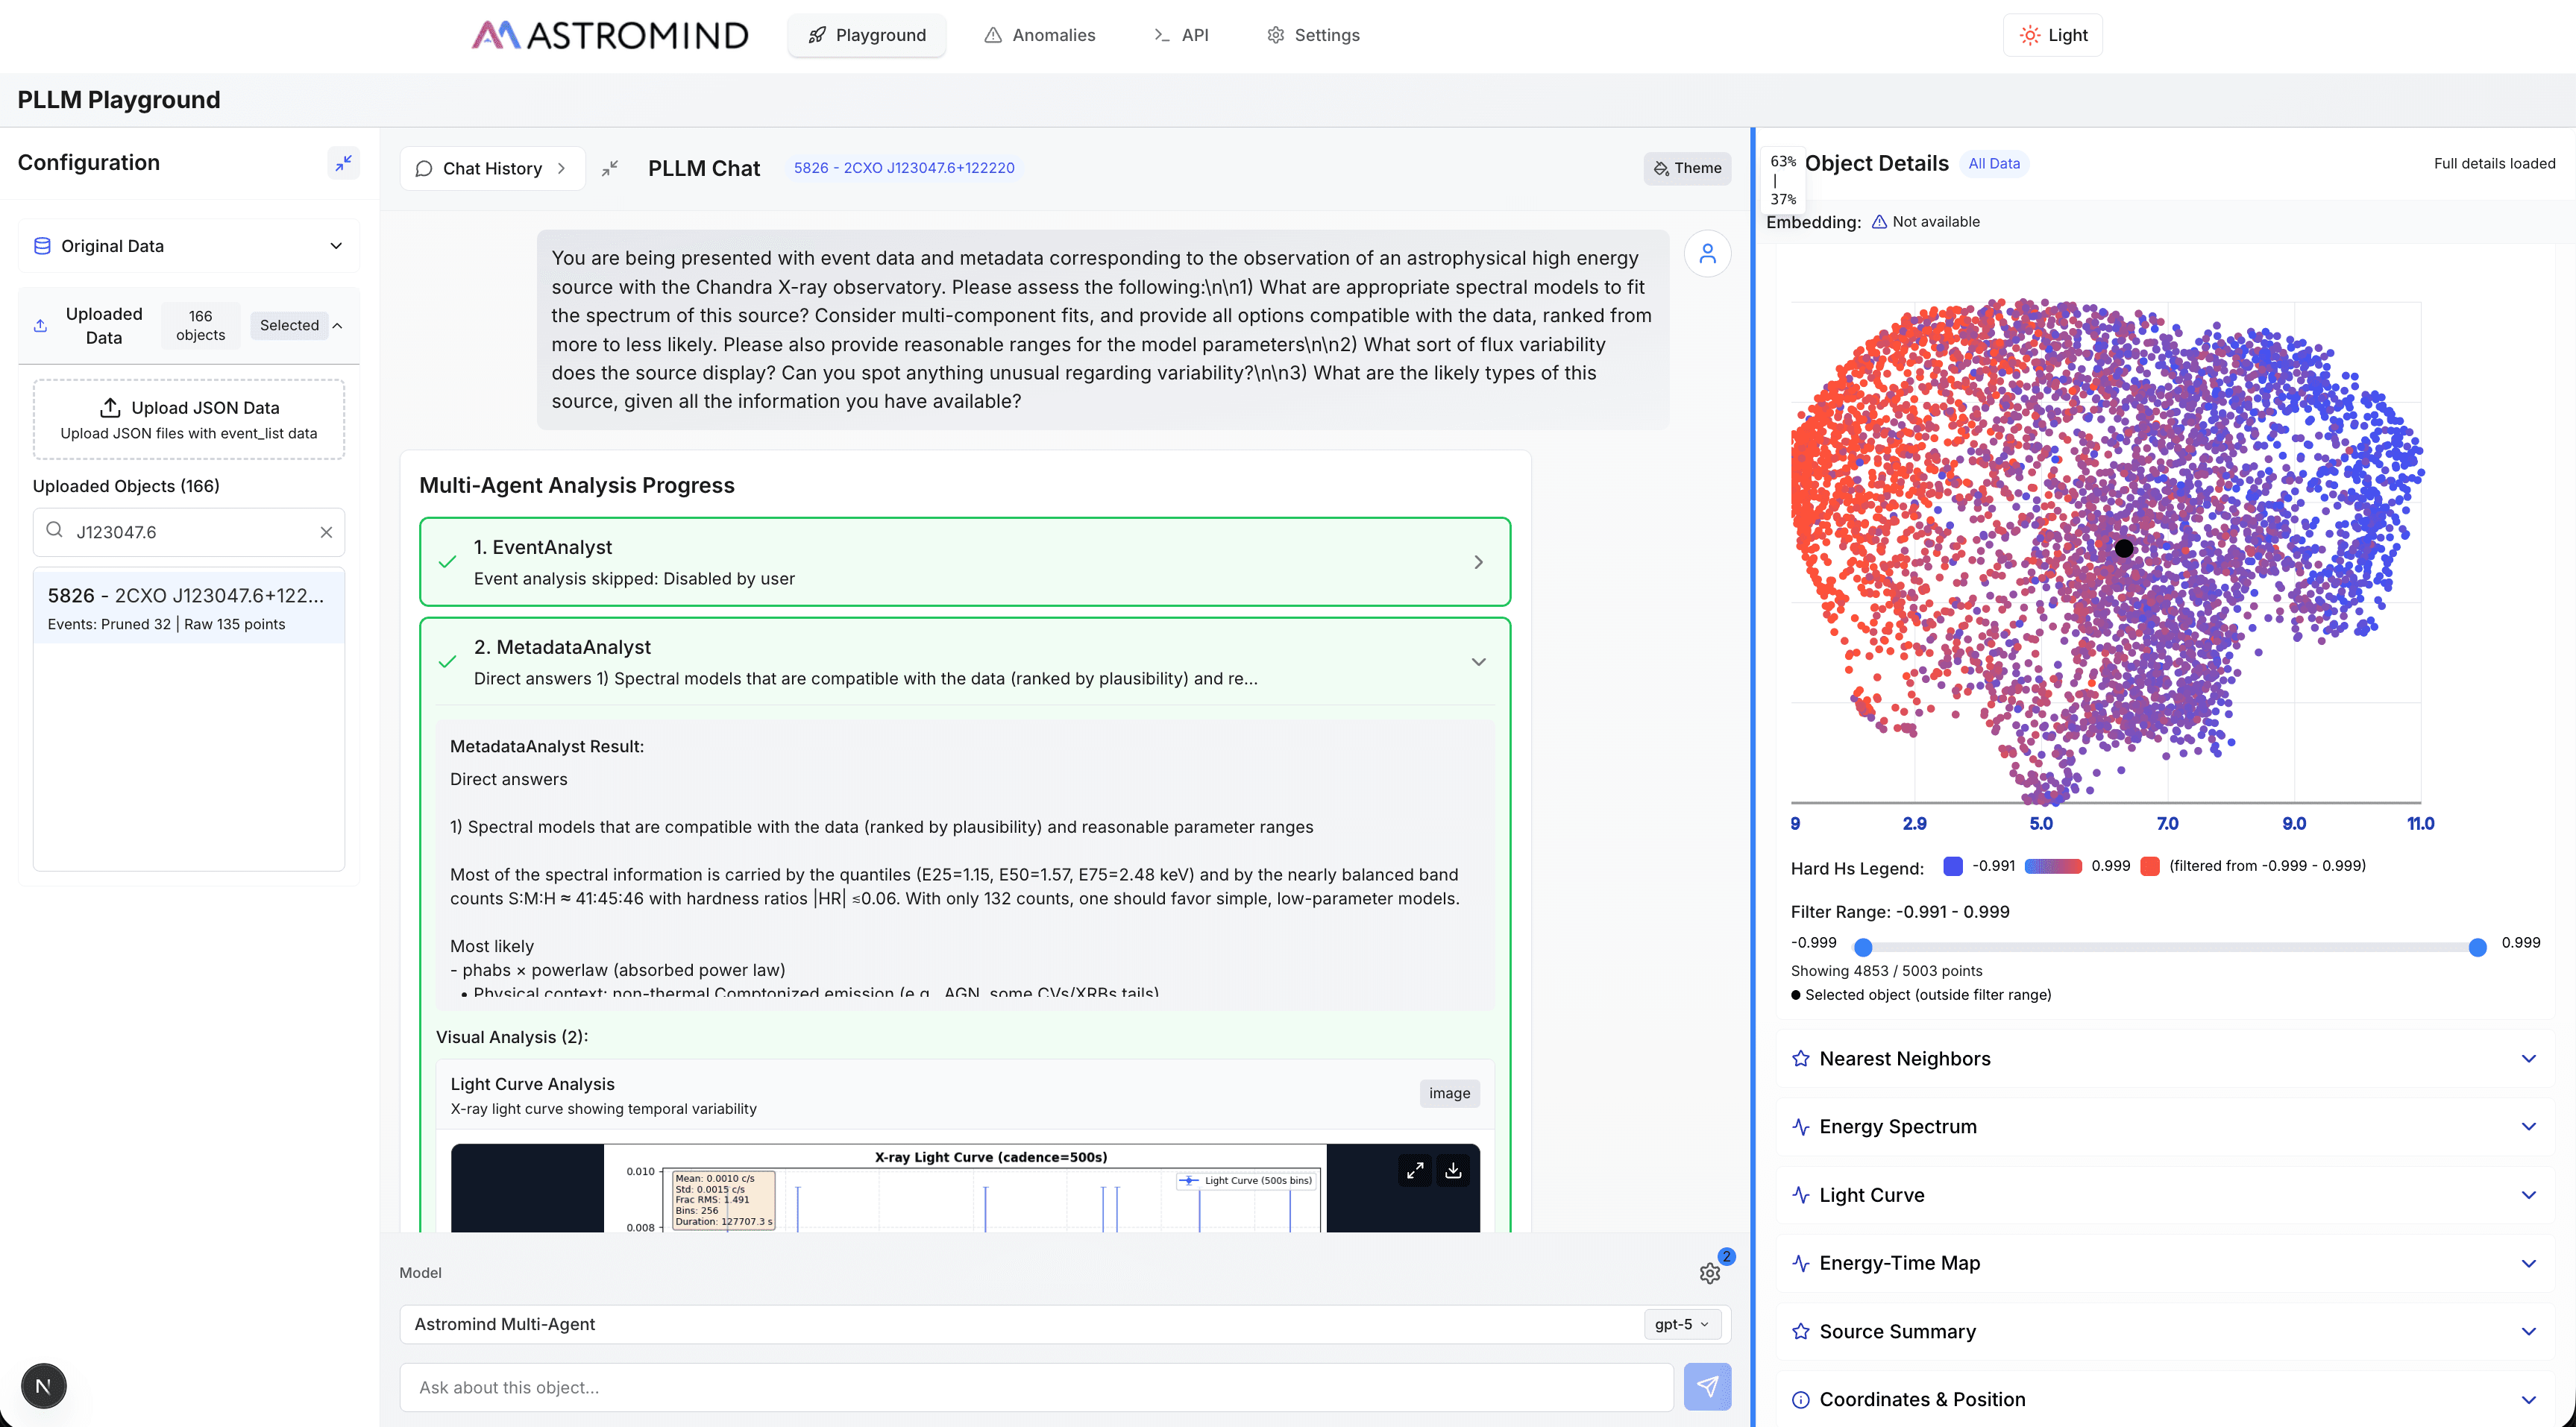
Task: Open chat settings gear icon
Action: [x=1709, y=1272]
